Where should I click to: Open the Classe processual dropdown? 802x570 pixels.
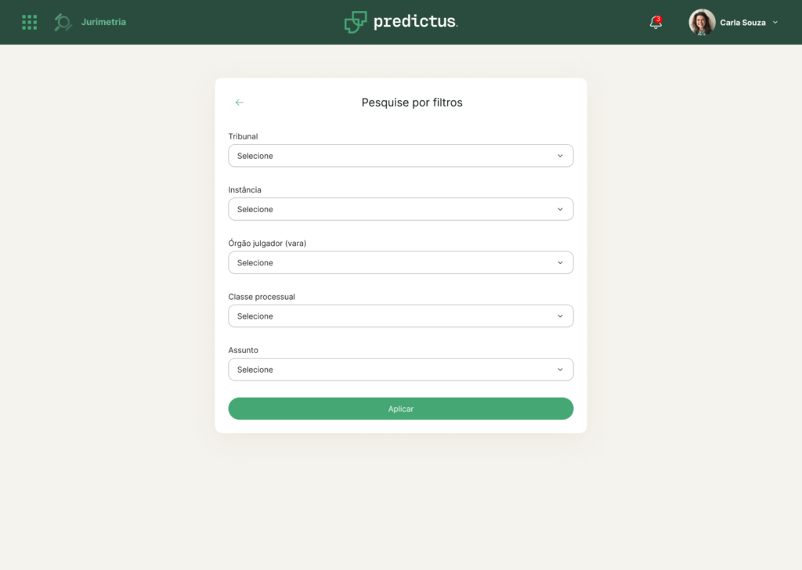(400, 316)
